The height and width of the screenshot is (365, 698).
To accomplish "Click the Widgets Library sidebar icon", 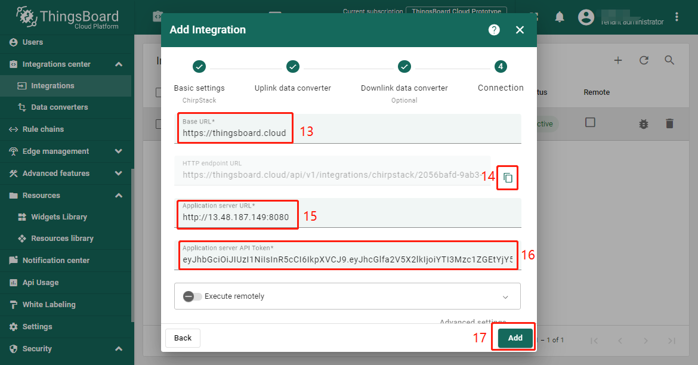I will tap(22, 216).
